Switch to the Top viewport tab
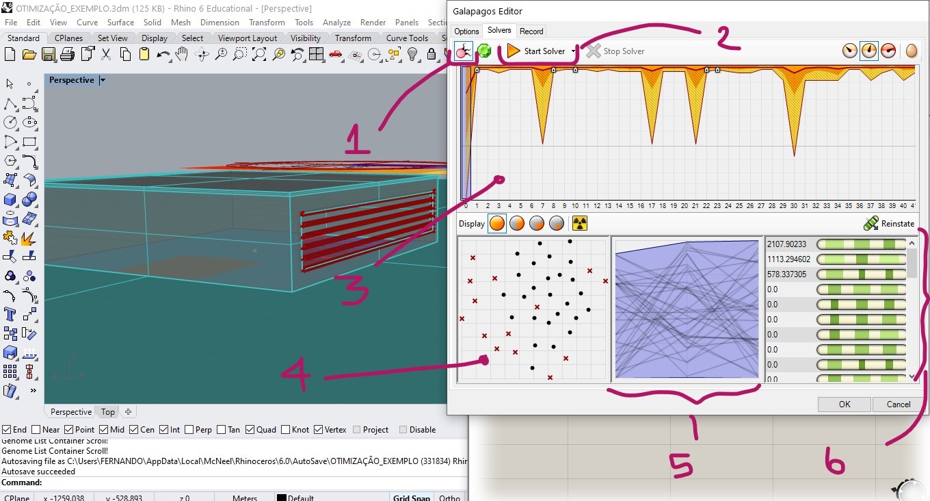The image size is (930, 501). click(108, 412)
